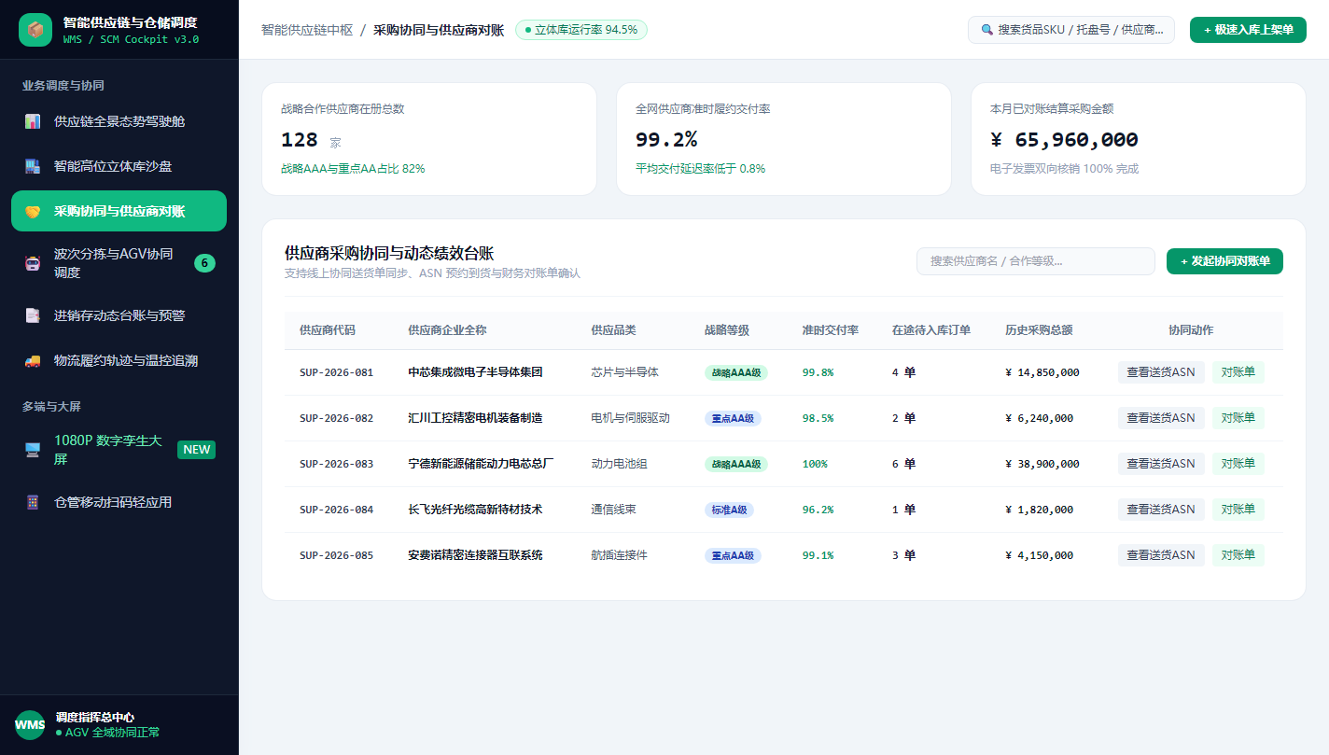Open 对账单 for SUP-2026-083

click(x=1238, y=464)
